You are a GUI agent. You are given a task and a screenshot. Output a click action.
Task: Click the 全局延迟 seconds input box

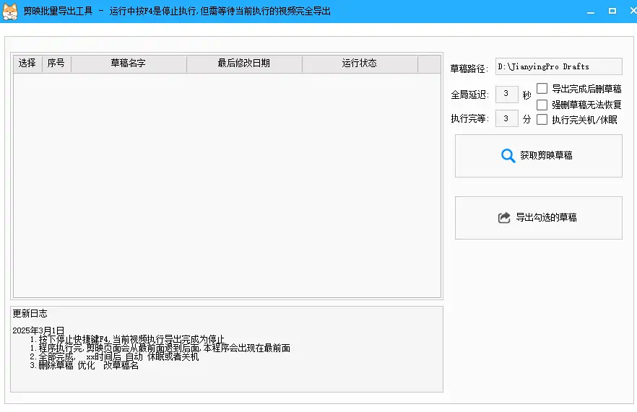506,95
